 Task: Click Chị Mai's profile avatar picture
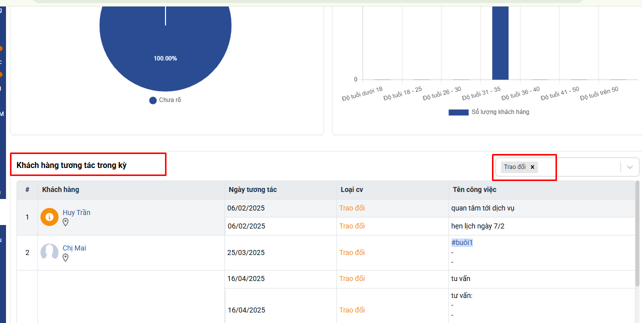[x=49, y=252]
